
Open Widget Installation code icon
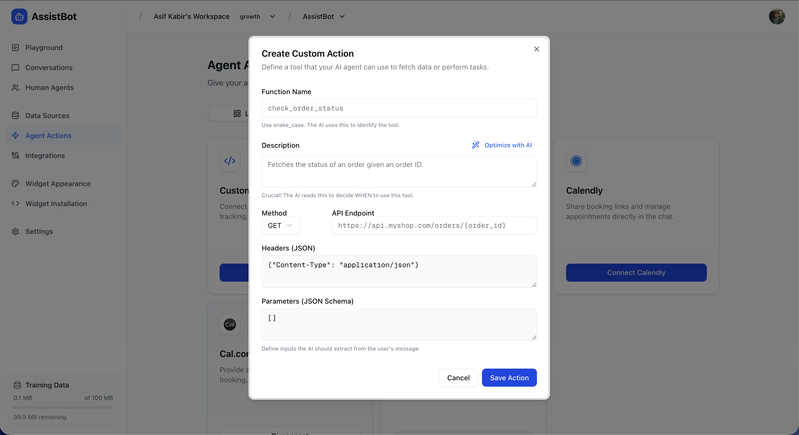pos(16,204)
